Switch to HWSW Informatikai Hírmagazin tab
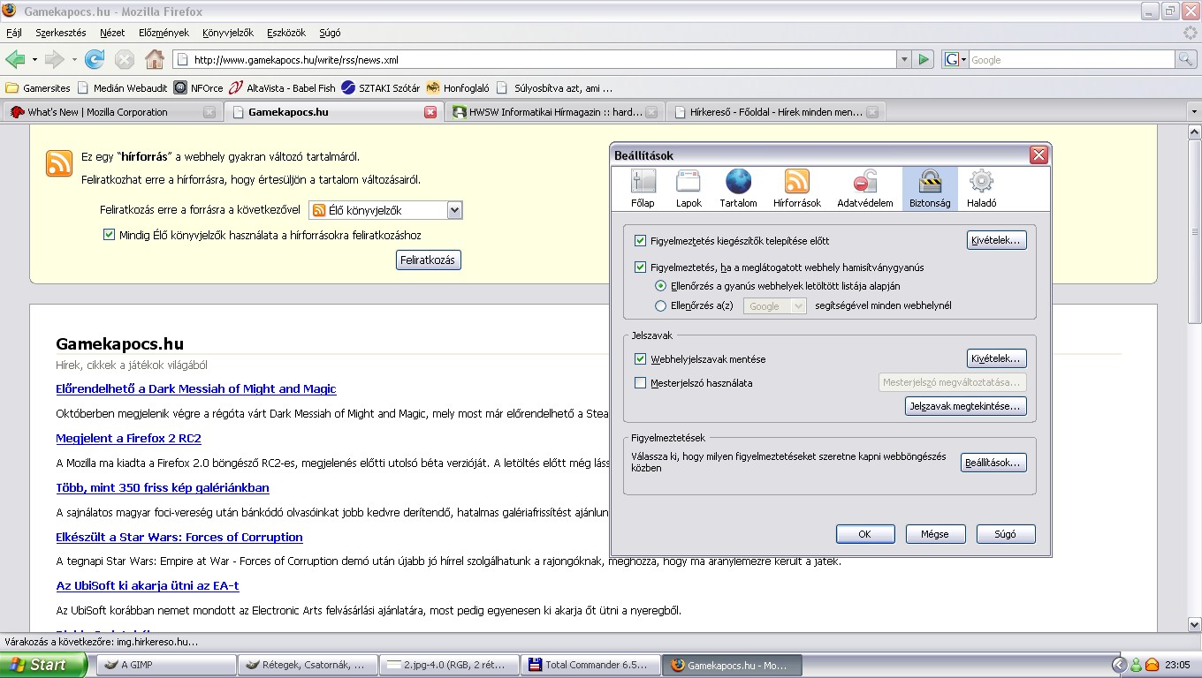This screenshot has width=1202, height=678. (x=555, y=112)
